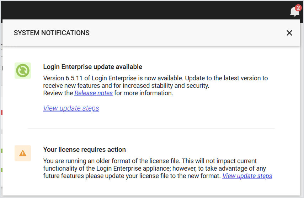Click the 'SYSTEM NOTIFICATIONS' title text
This screenshot has width=304, height=198.
tap(52, 33)
